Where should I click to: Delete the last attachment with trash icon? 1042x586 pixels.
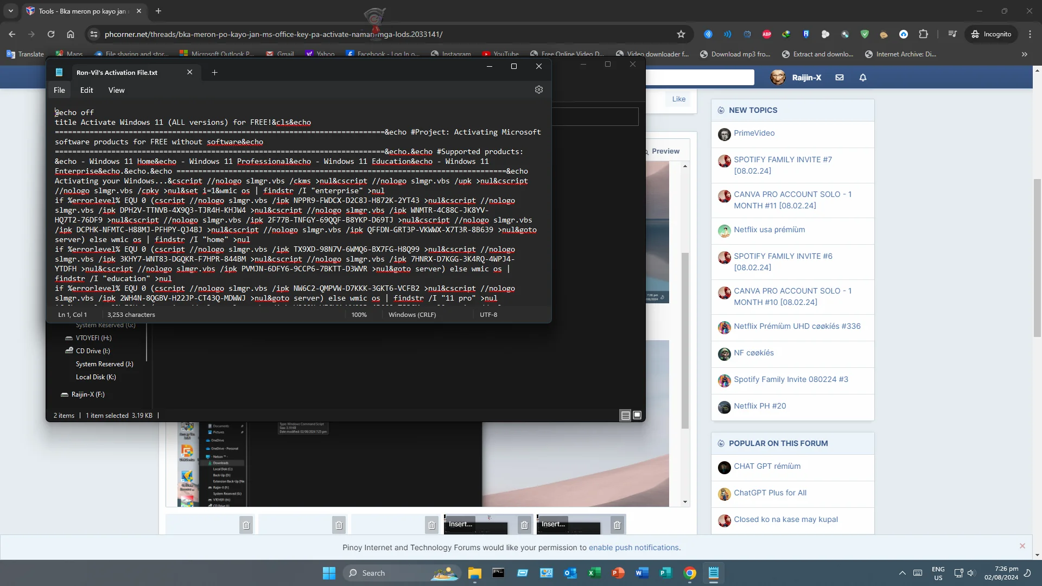(x=617, y=525)
